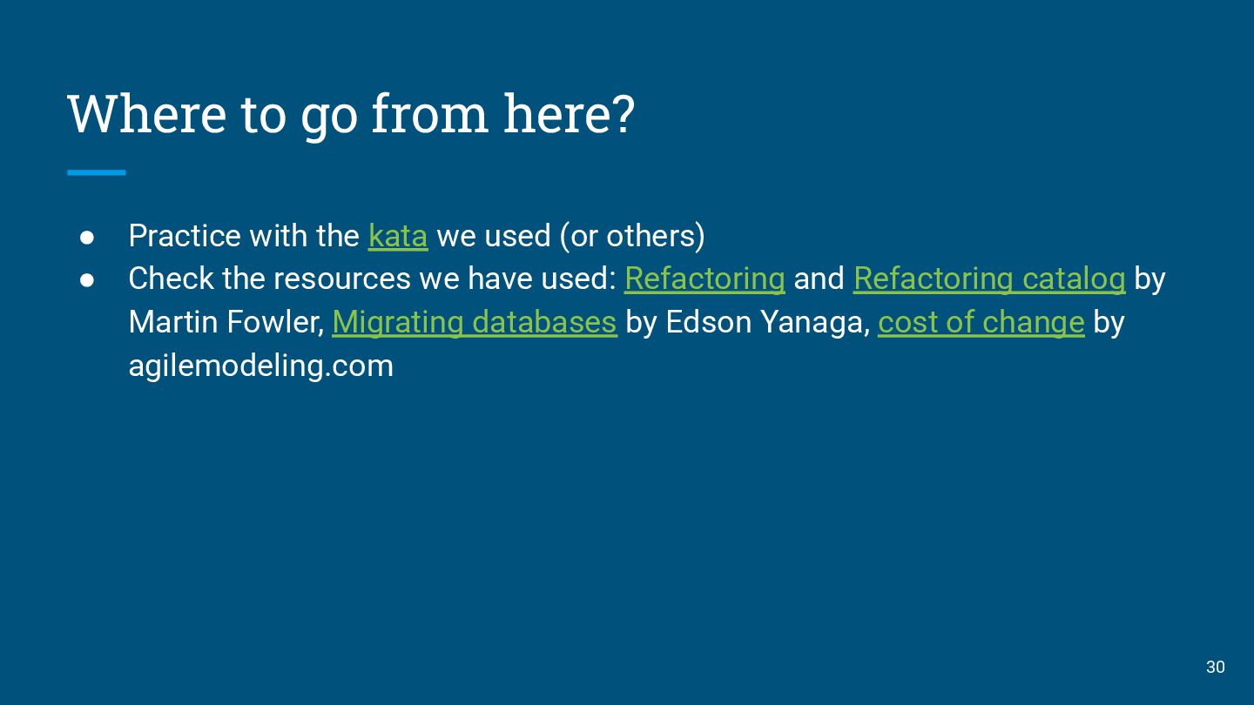This screenshot has width=1254, height=705.
Task: Place cursor in 'Practice with the' text
Action: [x=244, y=236]
